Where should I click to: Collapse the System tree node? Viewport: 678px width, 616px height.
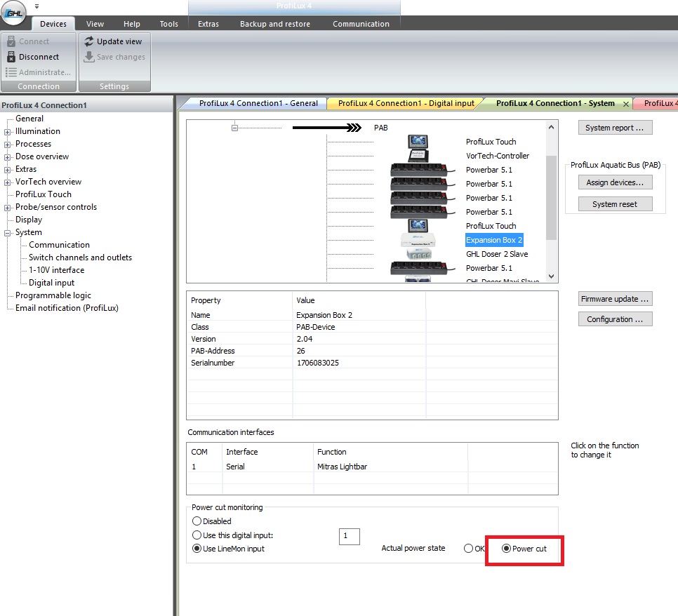point(7,233)
